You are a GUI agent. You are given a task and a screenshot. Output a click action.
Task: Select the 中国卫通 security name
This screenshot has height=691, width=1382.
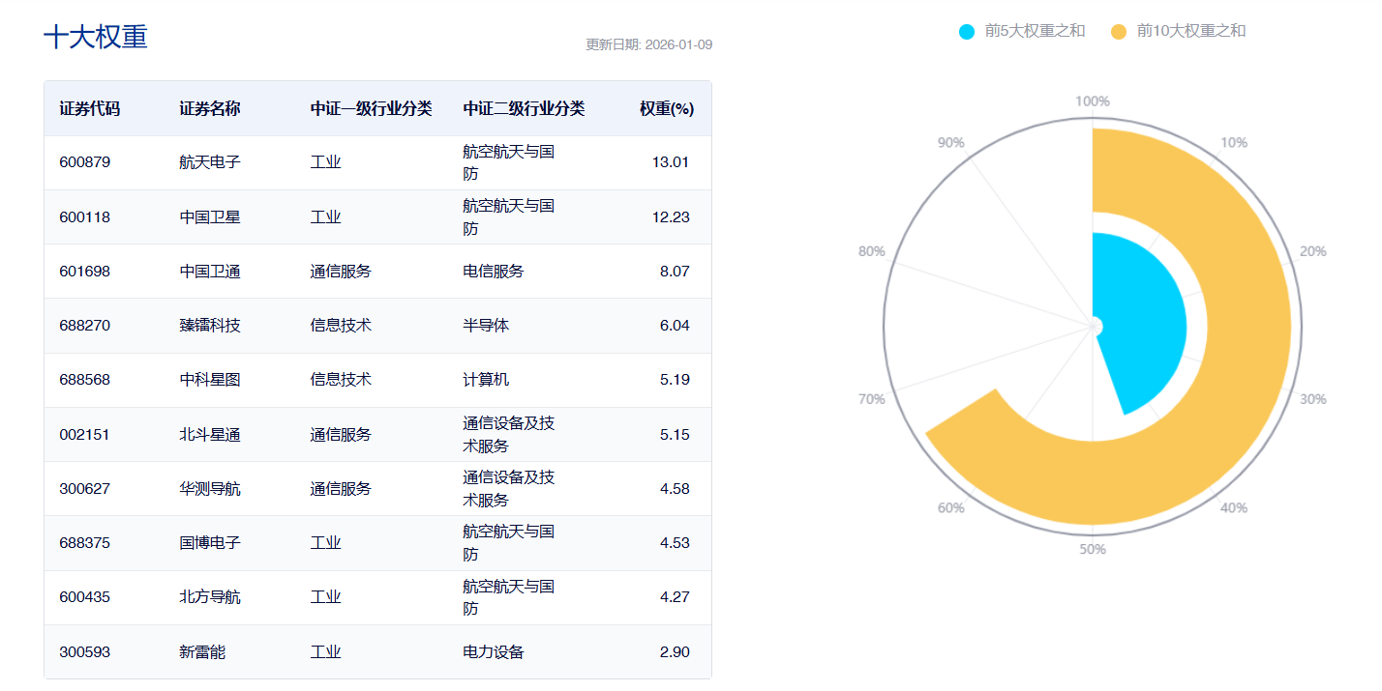click(x=210, y=272)
